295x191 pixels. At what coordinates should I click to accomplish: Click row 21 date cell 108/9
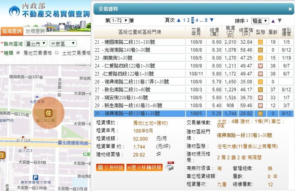tap(196, 42)
